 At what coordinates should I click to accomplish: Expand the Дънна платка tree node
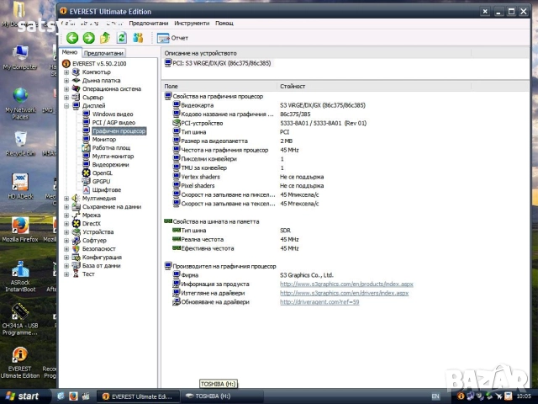[66, 81]
